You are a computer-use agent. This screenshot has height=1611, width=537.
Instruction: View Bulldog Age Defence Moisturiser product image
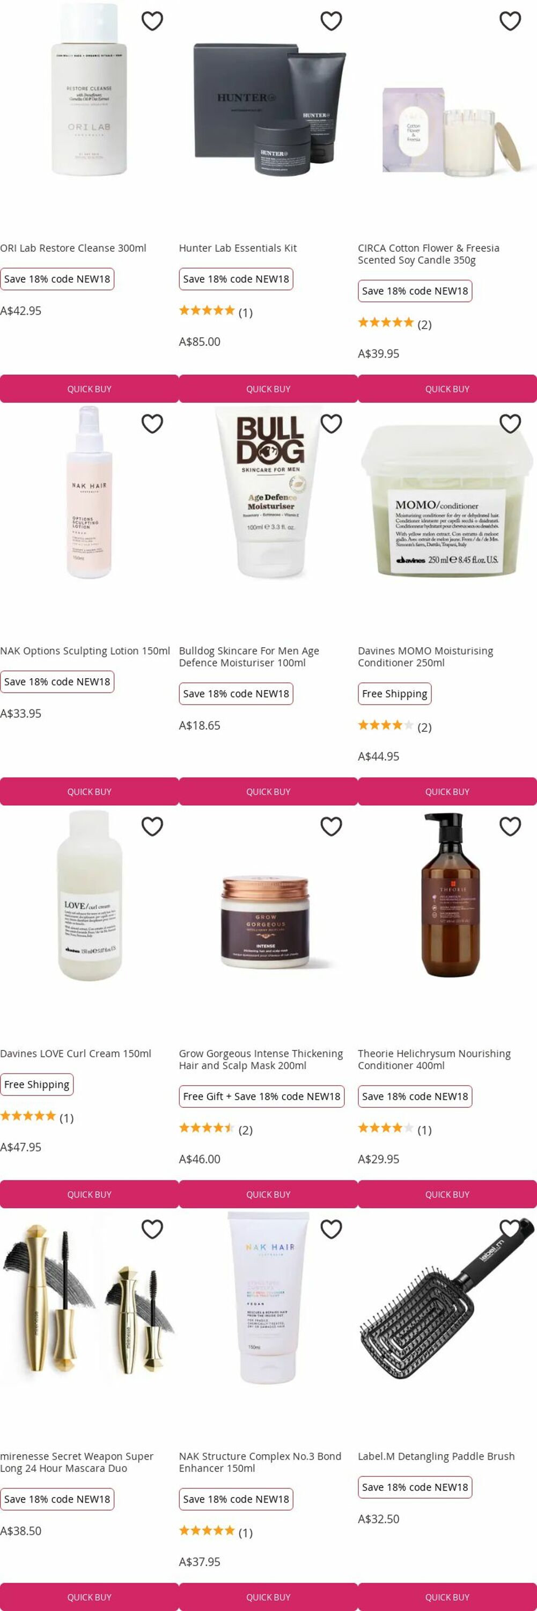coord(268,494)
